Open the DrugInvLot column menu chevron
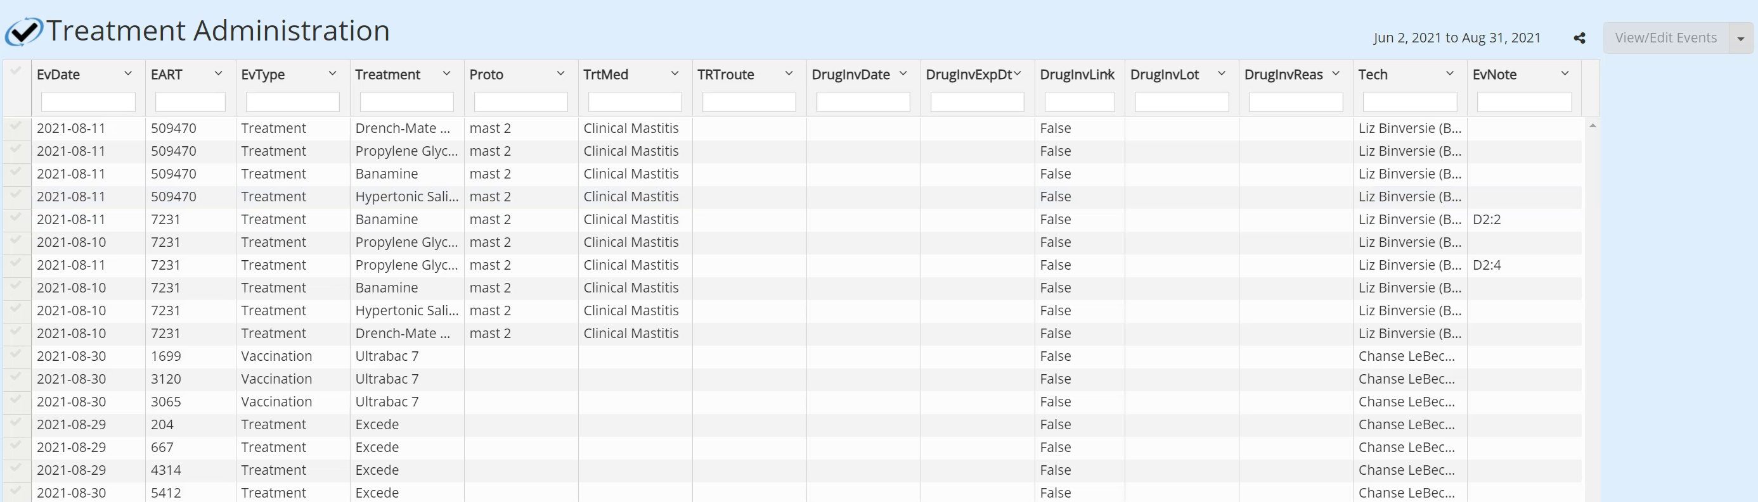The height and width of the screenshot is (502, 1758). click(1222, 73)
